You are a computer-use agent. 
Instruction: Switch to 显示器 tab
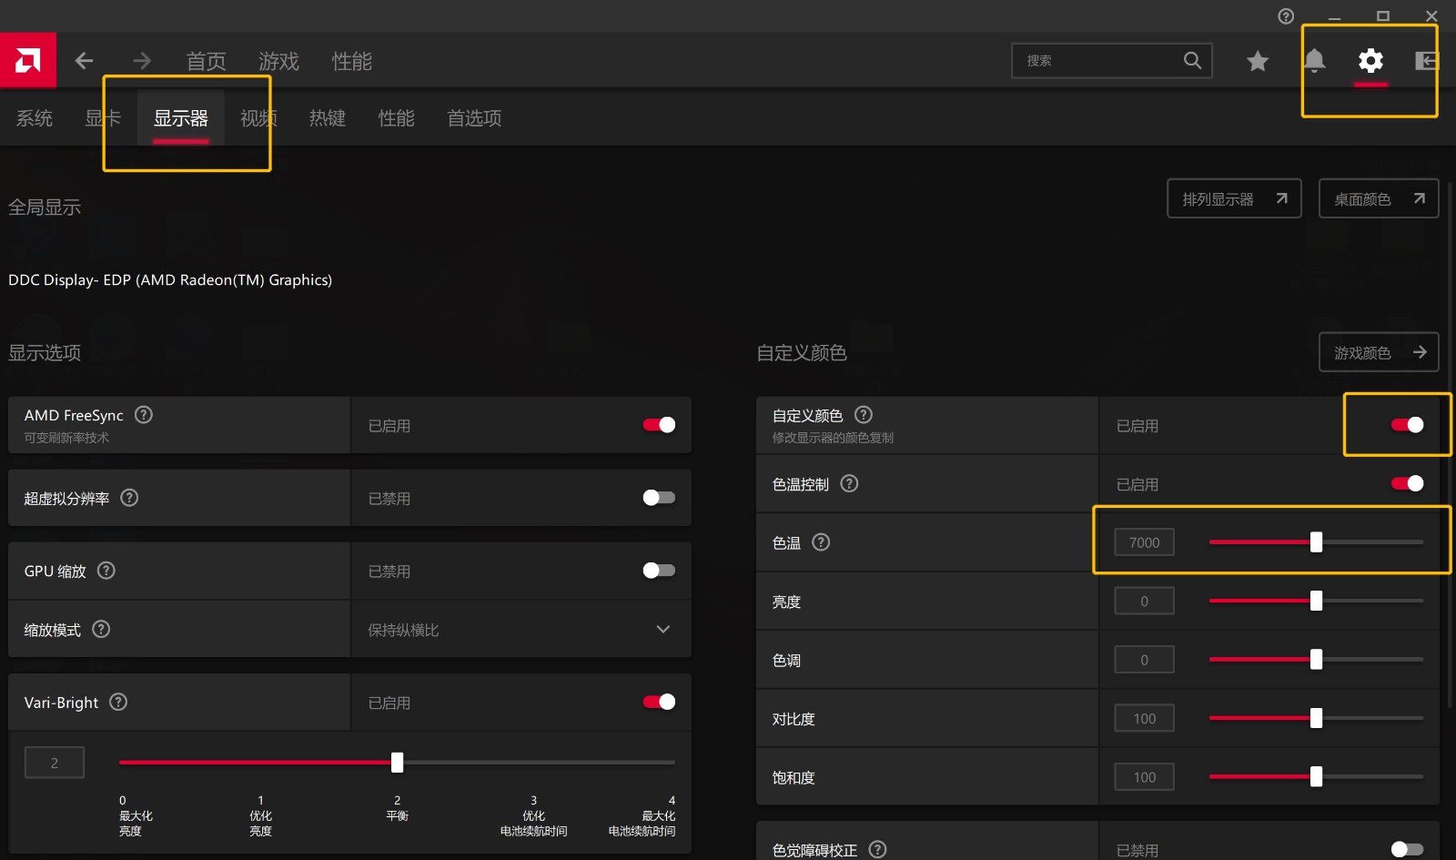pyautogui.click(x=180, y=118)
